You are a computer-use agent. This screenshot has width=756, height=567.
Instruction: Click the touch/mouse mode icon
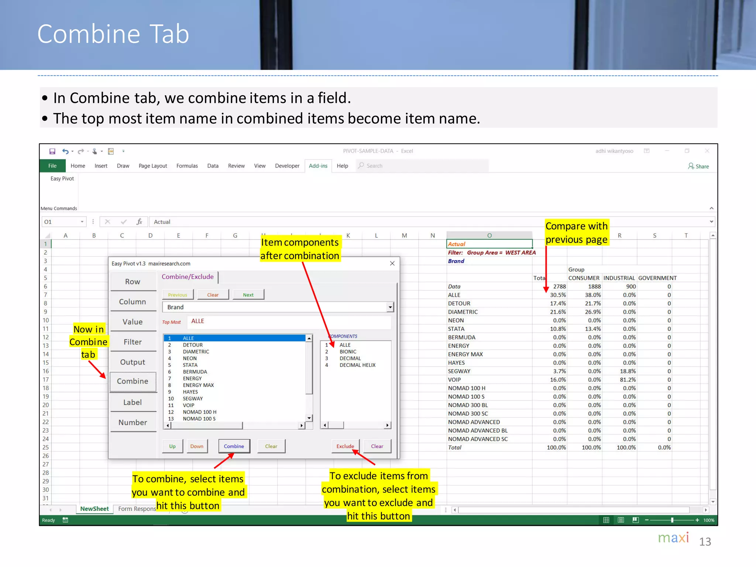95,151
